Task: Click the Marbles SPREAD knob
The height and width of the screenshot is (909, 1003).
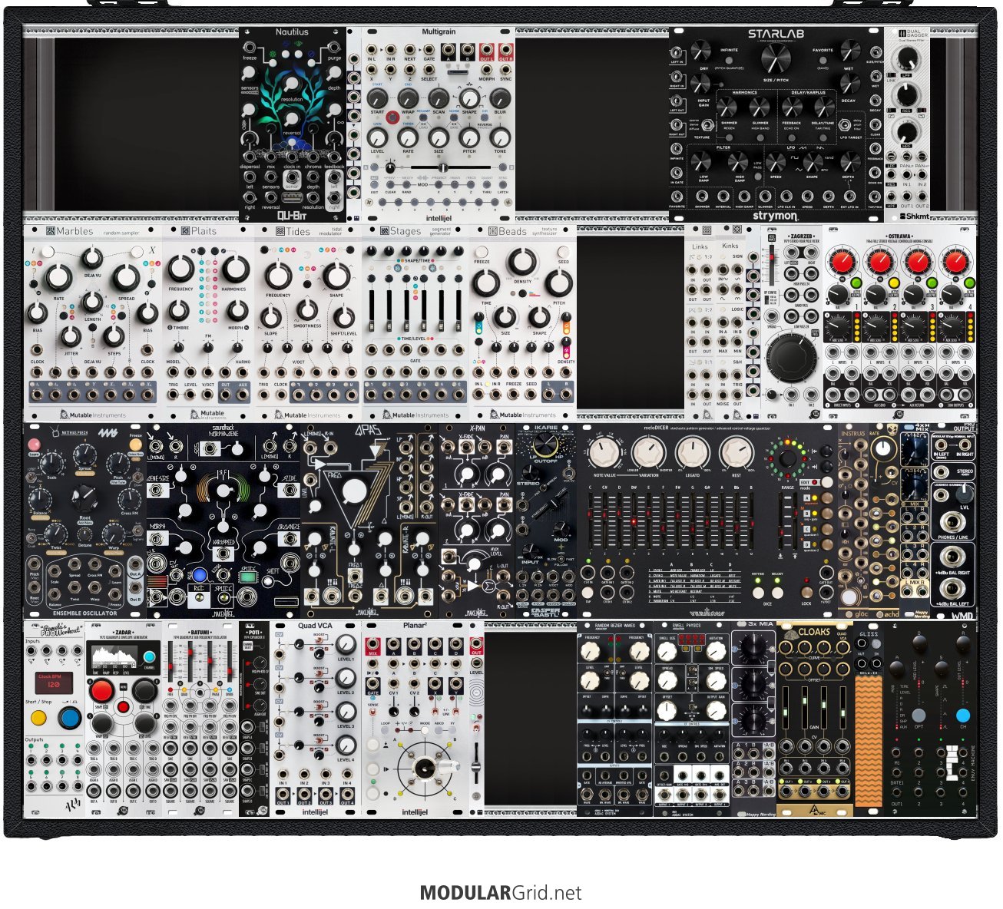Action: 127,278
